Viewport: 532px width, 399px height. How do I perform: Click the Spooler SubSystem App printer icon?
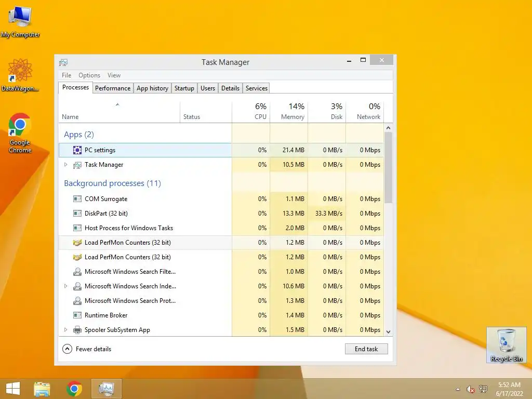pyautogui.click(x=77, y=330)
